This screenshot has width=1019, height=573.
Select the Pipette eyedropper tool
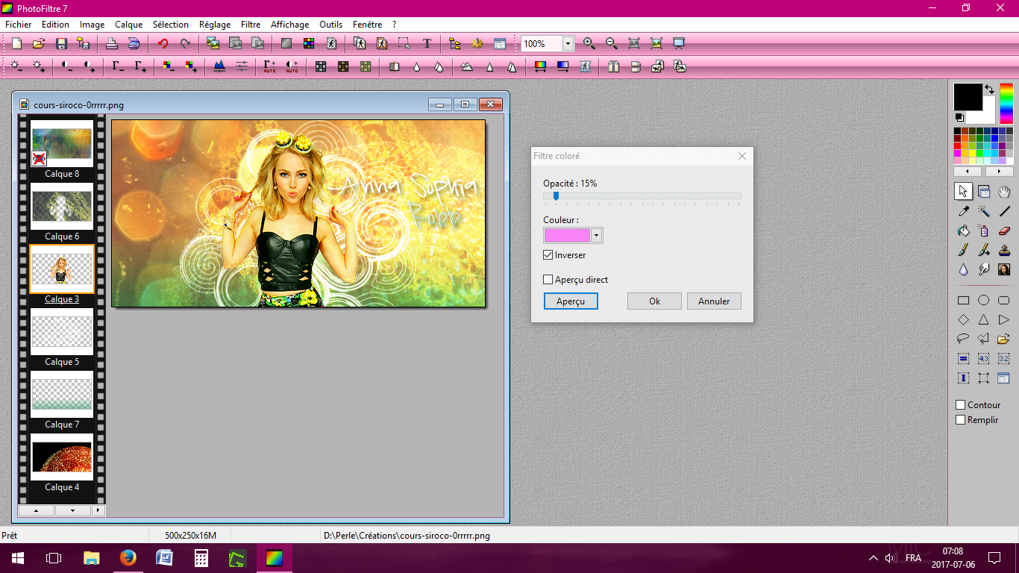964,211
